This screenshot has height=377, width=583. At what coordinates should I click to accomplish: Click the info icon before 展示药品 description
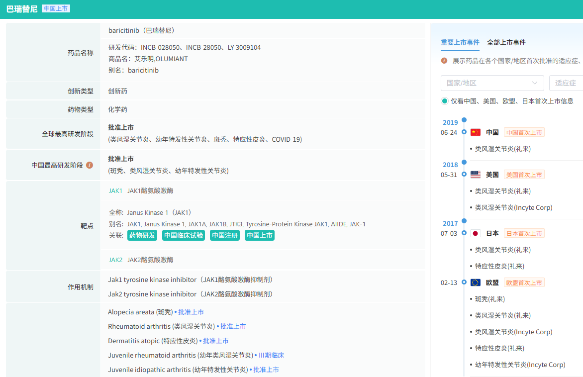pos(444,61)
